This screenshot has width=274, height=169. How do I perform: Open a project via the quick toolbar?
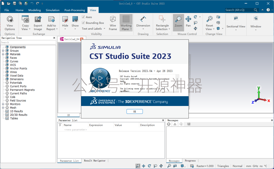[9, 3]
